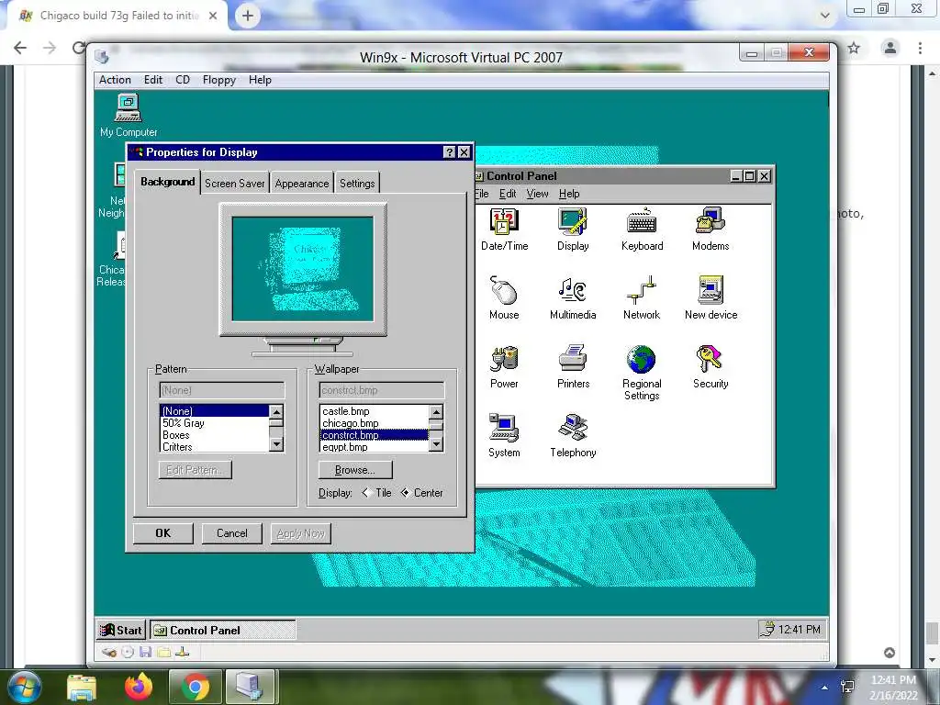Click the monitor preview thumbnail
Screen dimensions: 940x705
[x=303, y=269]
